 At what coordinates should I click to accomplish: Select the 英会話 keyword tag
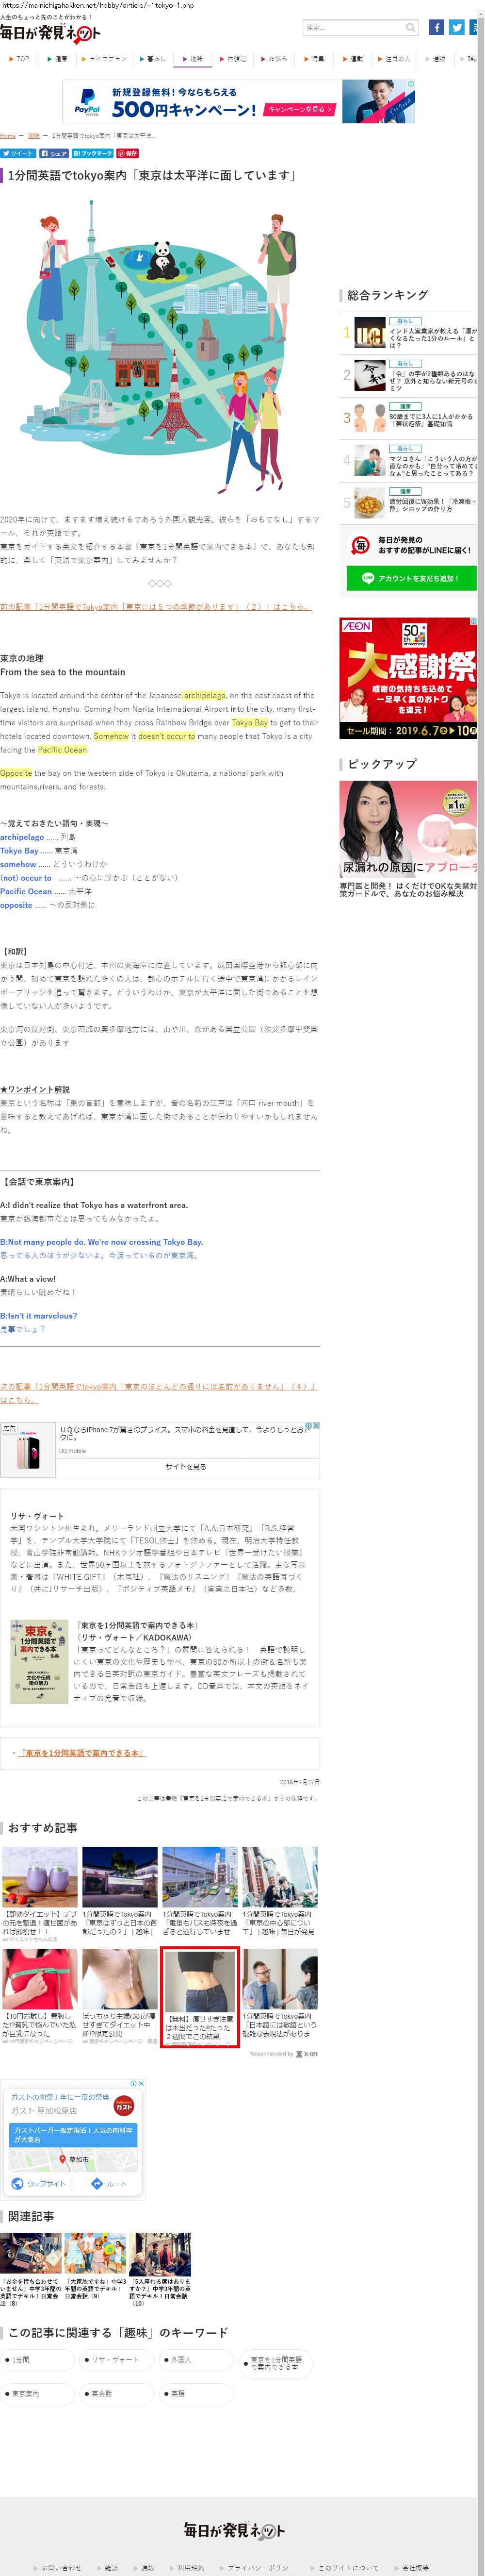pyautogui.click(x=118, y=2393)
